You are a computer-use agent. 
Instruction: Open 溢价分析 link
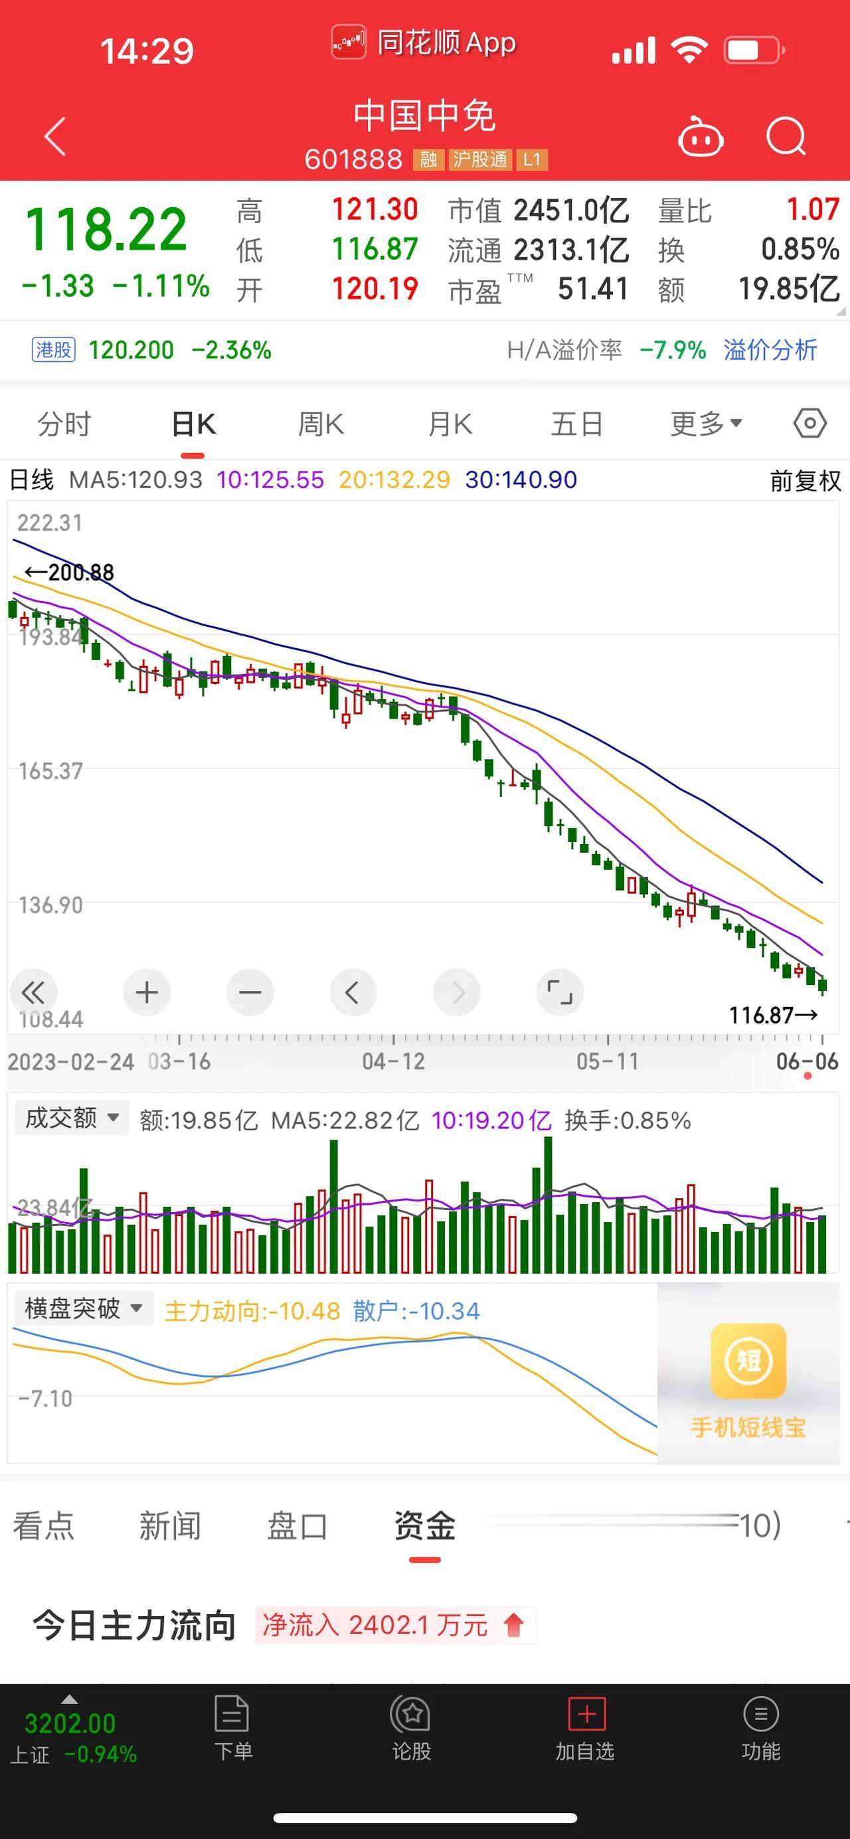[x=770, y=350]
